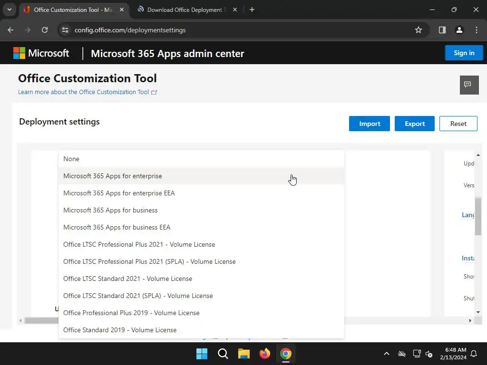The width and height of the screenshot is (487, 365).
Task: Open the feedback icon button
Action: coord(469,85)
